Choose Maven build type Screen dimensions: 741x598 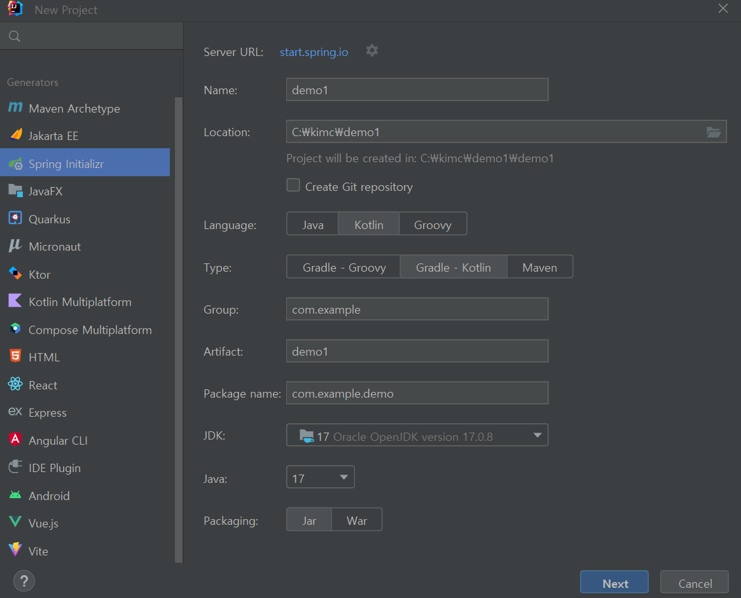[539, 267]
